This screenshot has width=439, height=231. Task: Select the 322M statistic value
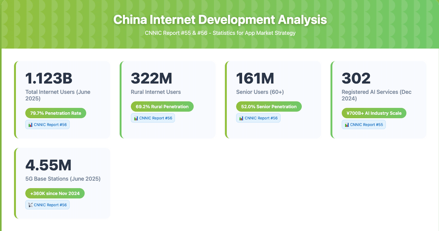coord(151,78)
